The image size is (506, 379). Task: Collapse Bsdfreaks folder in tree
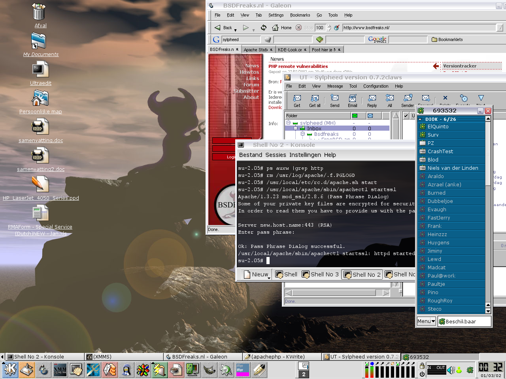point(302,134)
